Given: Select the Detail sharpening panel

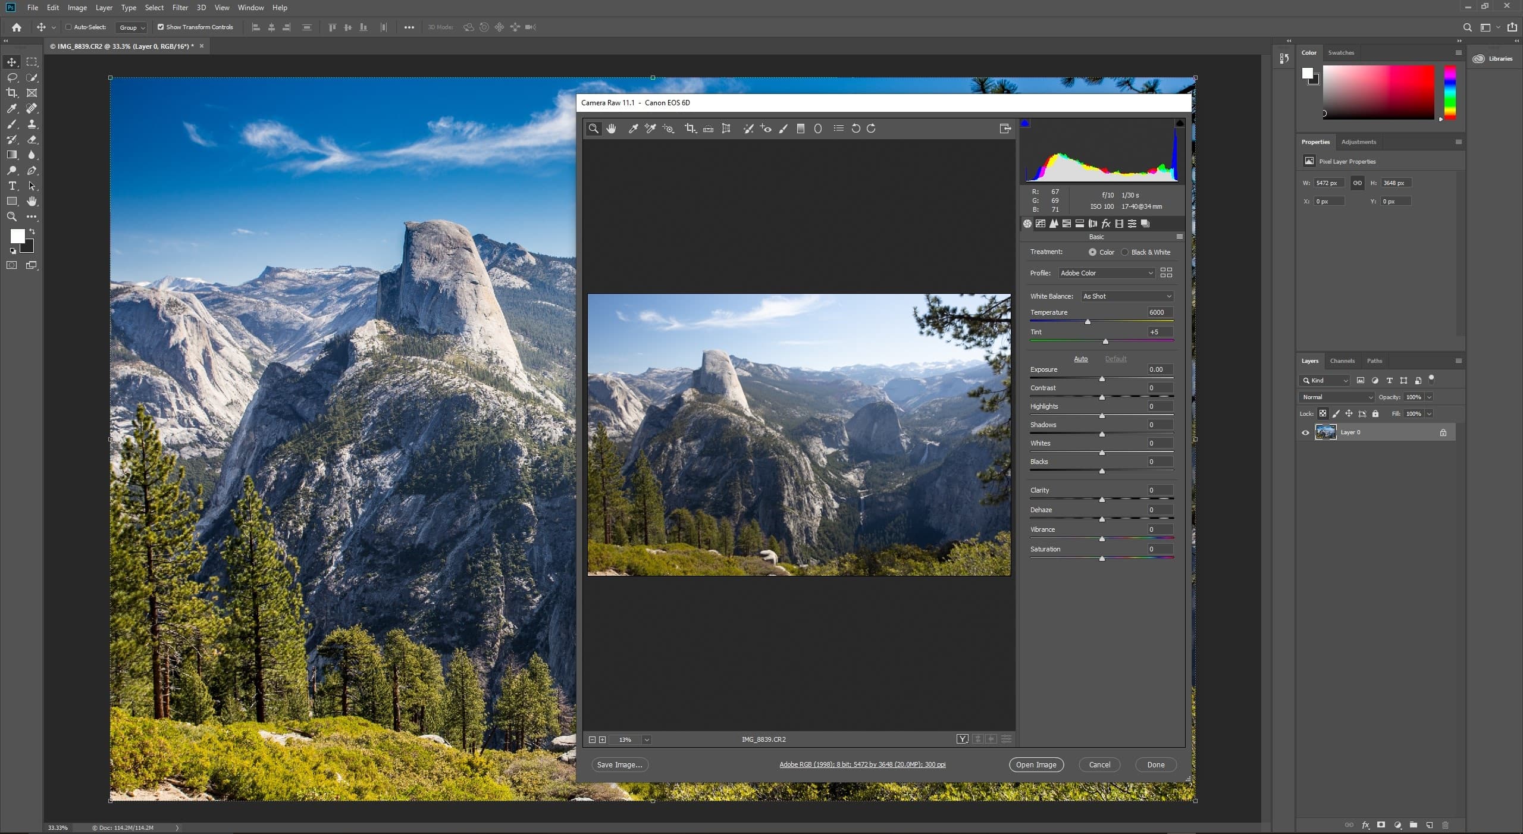Looking at the screenshot, I should click(1053, 224).
